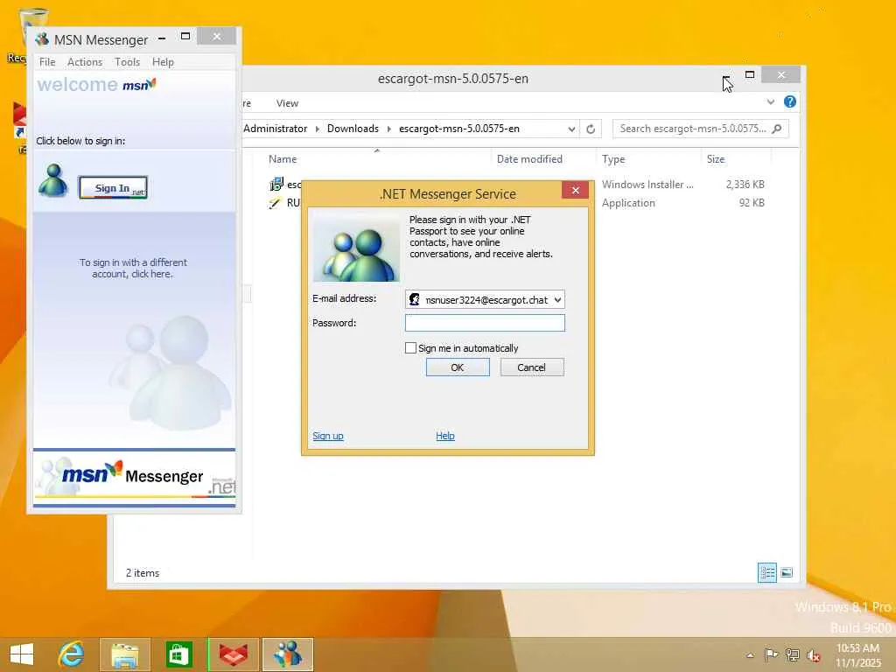Open the Help menu in MSN Messenger

click(163, 62)
